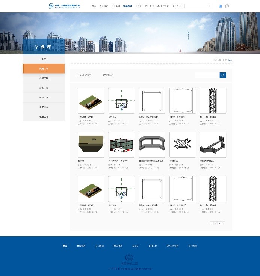Click the notification bell icon in header
Screen dimensions: 260x276
click(221, 6)
